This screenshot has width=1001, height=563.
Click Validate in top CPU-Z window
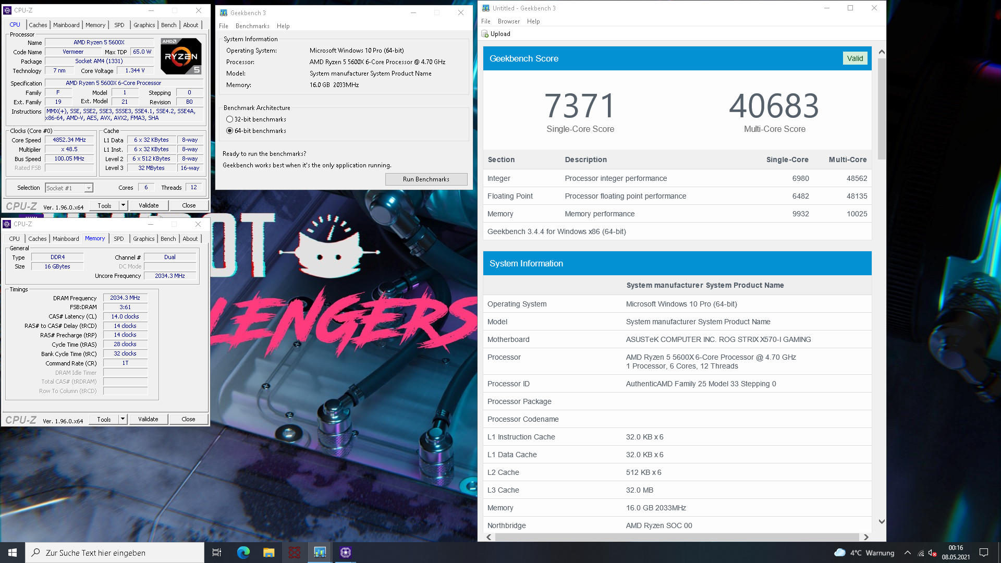[x=149, y=205]
